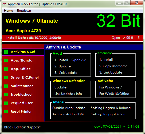Click Smadav Link Update option
The image size is (145, 134).
[111, 72]
